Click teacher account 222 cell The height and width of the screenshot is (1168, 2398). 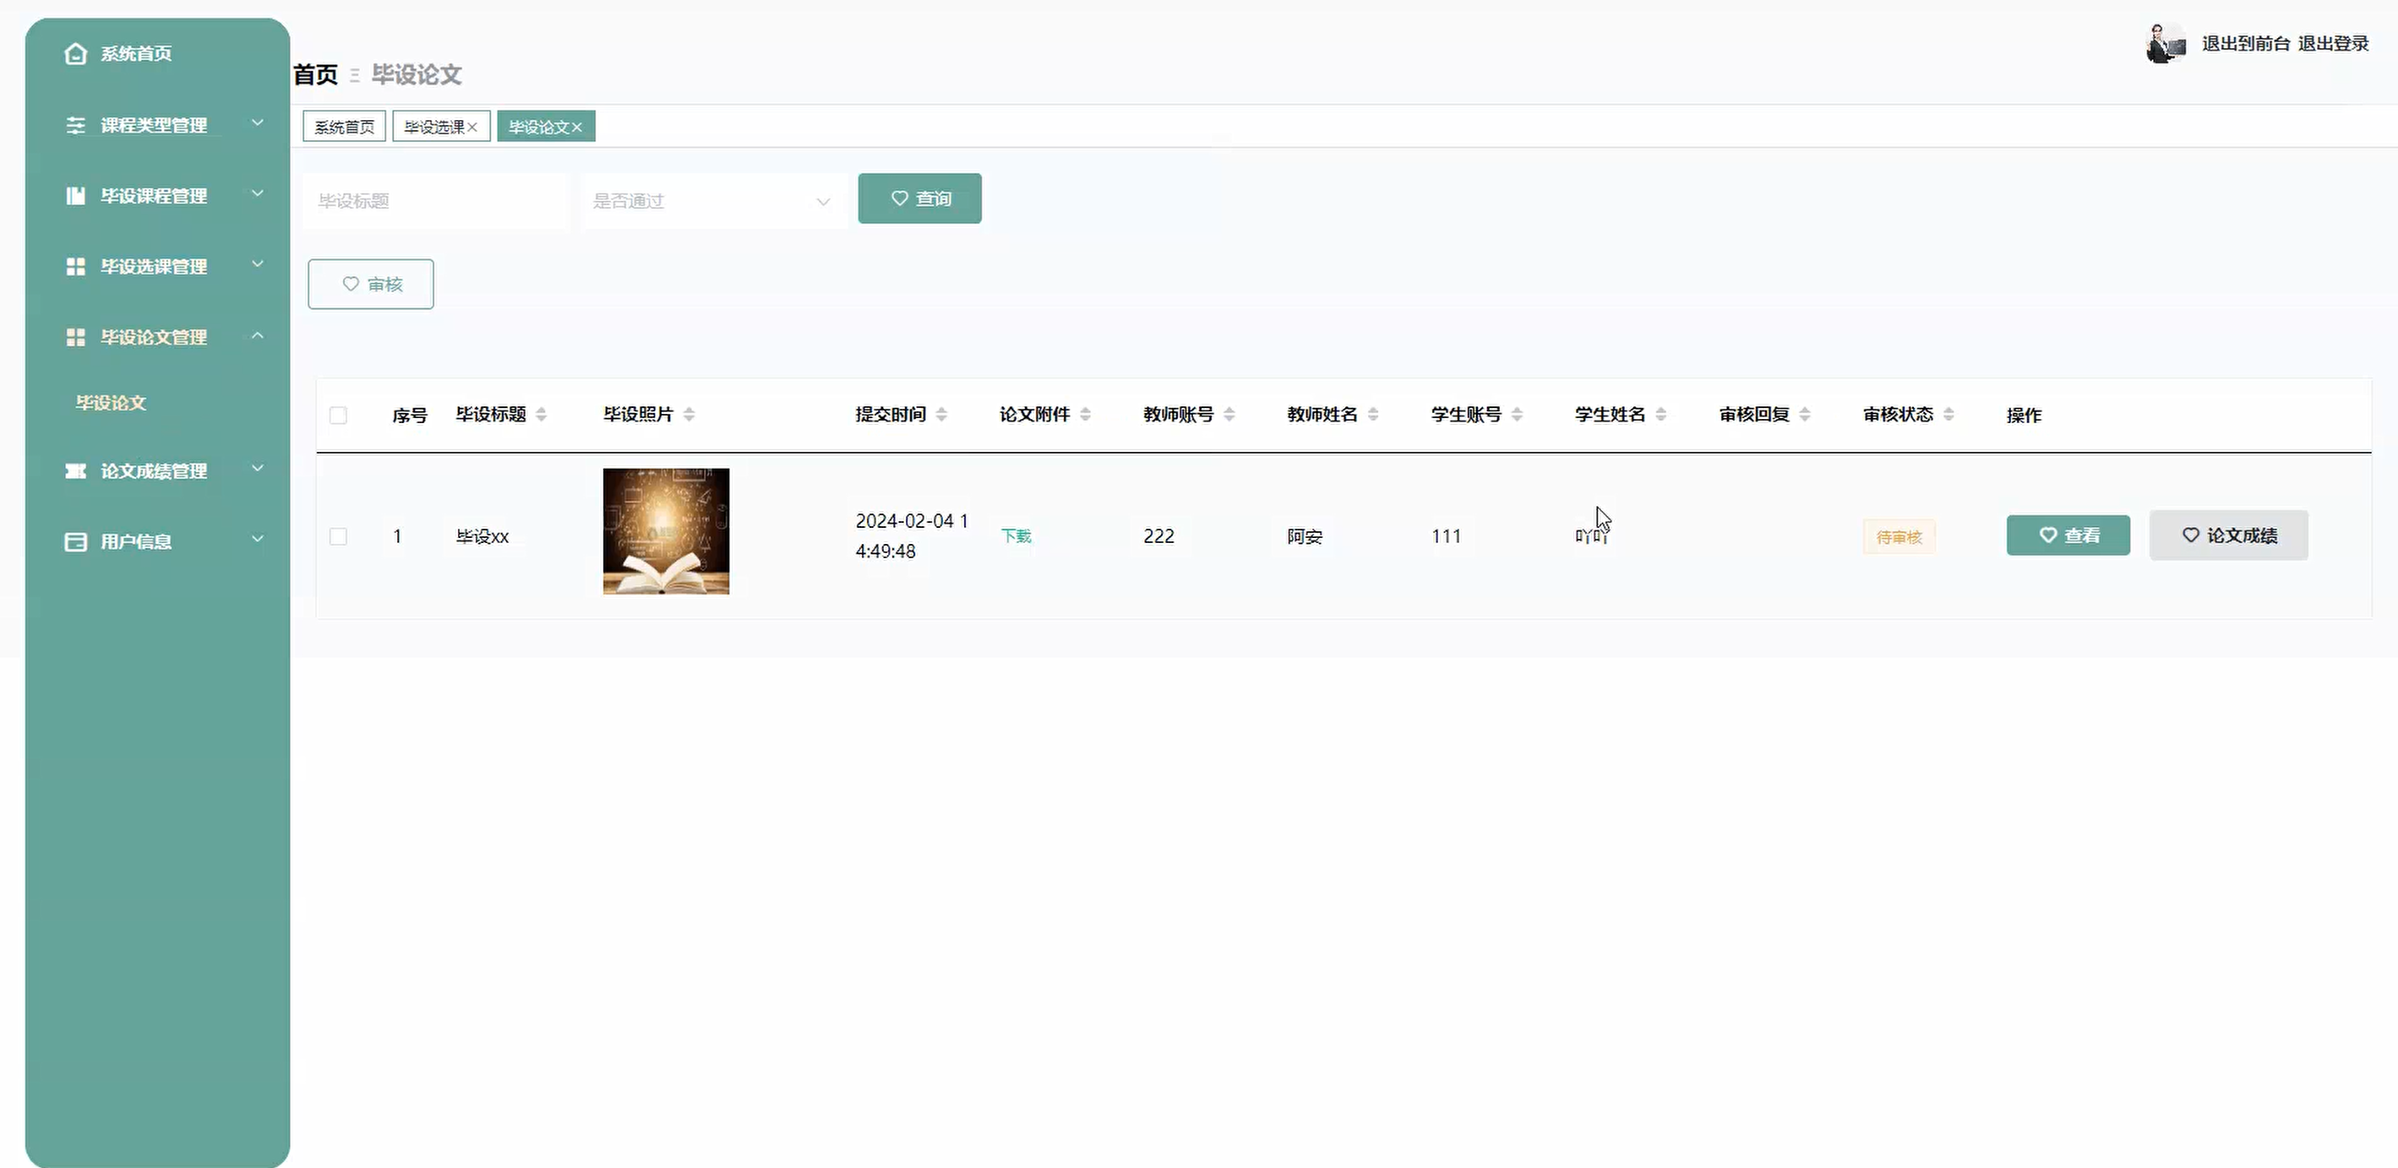point(1159,536)
